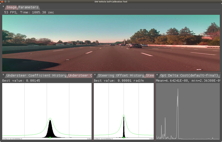Click the tallest peak in Opt Delta Cost plot
Viewport: 222px width, 142px height.
[x=178, y=90]
